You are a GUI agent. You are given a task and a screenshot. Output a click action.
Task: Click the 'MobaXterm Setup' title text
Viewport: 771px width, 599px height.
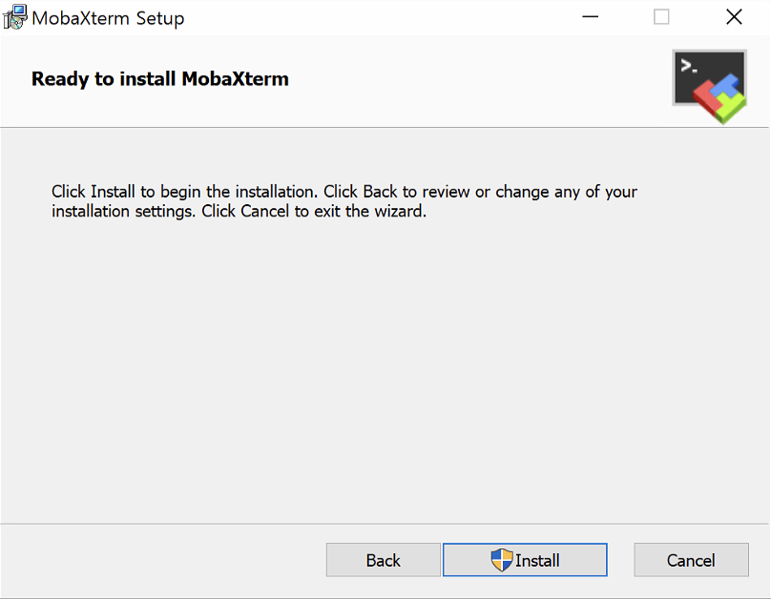pyautogui.click(x=108, y=19)
